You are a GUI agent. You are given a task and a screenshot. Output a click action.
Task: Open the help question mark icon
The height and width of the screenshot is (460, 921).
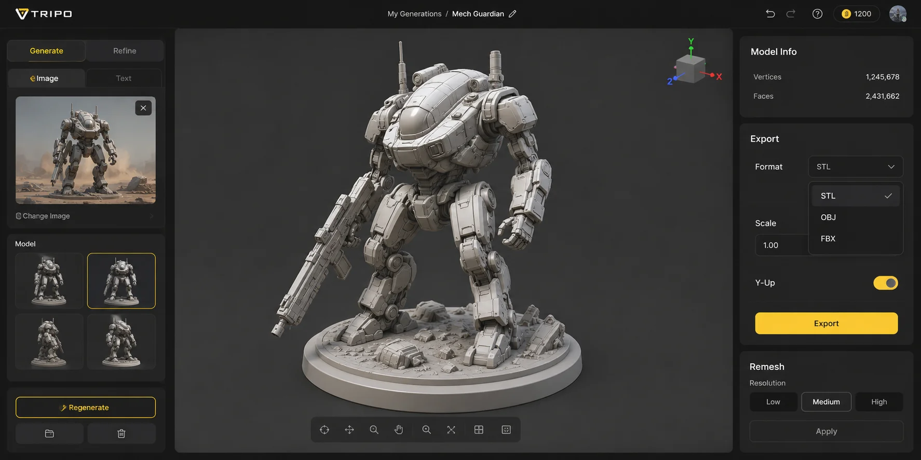[x=817, y=14]
